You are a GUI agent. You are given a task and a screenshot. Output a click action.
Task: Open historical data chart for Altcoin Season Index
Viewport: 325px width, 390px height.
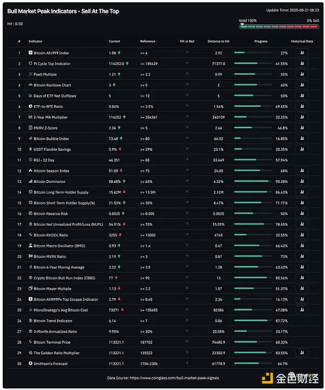click(x=302, y=171)
